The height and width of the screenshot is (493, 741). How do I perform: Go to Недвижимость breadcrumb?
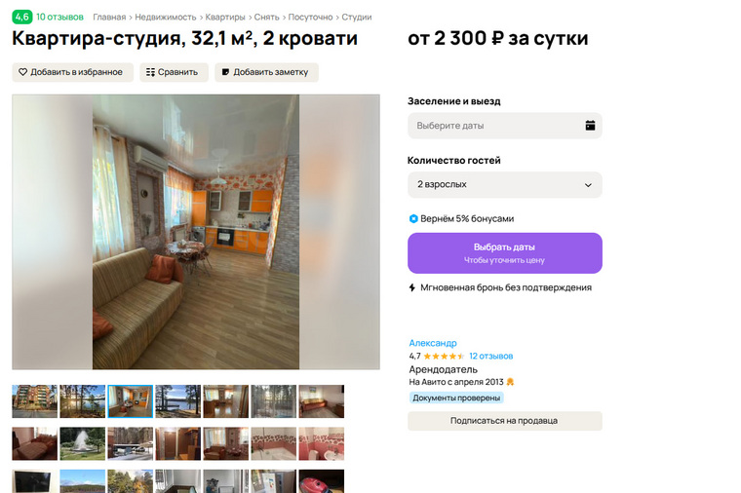pos(166,17)
